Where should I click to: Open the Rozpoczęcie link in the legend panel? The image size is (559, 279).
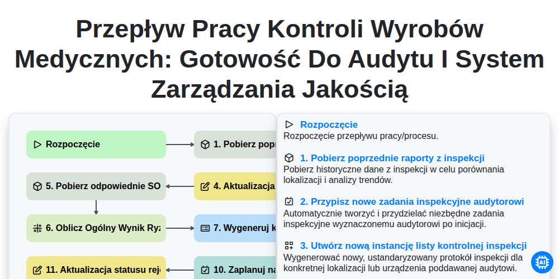click(329, 124)
